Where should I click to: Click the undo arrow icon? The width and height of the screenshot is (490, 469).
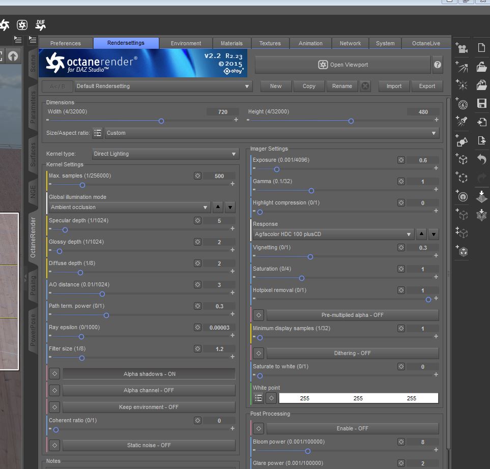point(481,159)
